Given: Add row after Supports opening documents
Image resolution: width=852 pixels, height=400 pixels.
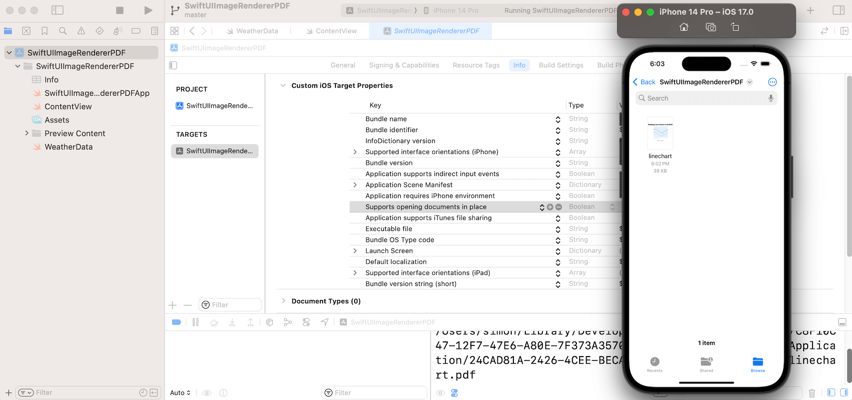Looking at the screenshot, I should pyautogui.click(x=550, y=207).
